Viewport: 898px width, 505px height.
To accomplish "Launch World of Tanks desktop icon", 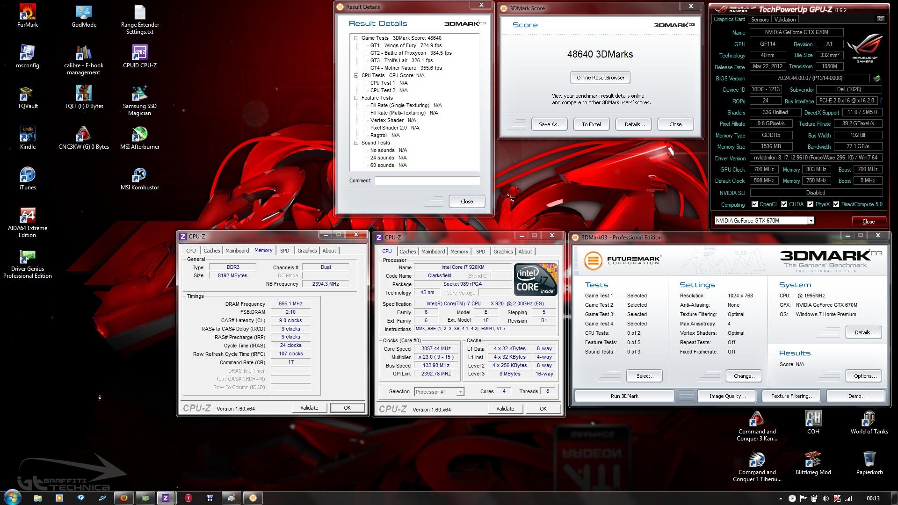I will coord(869,423).
